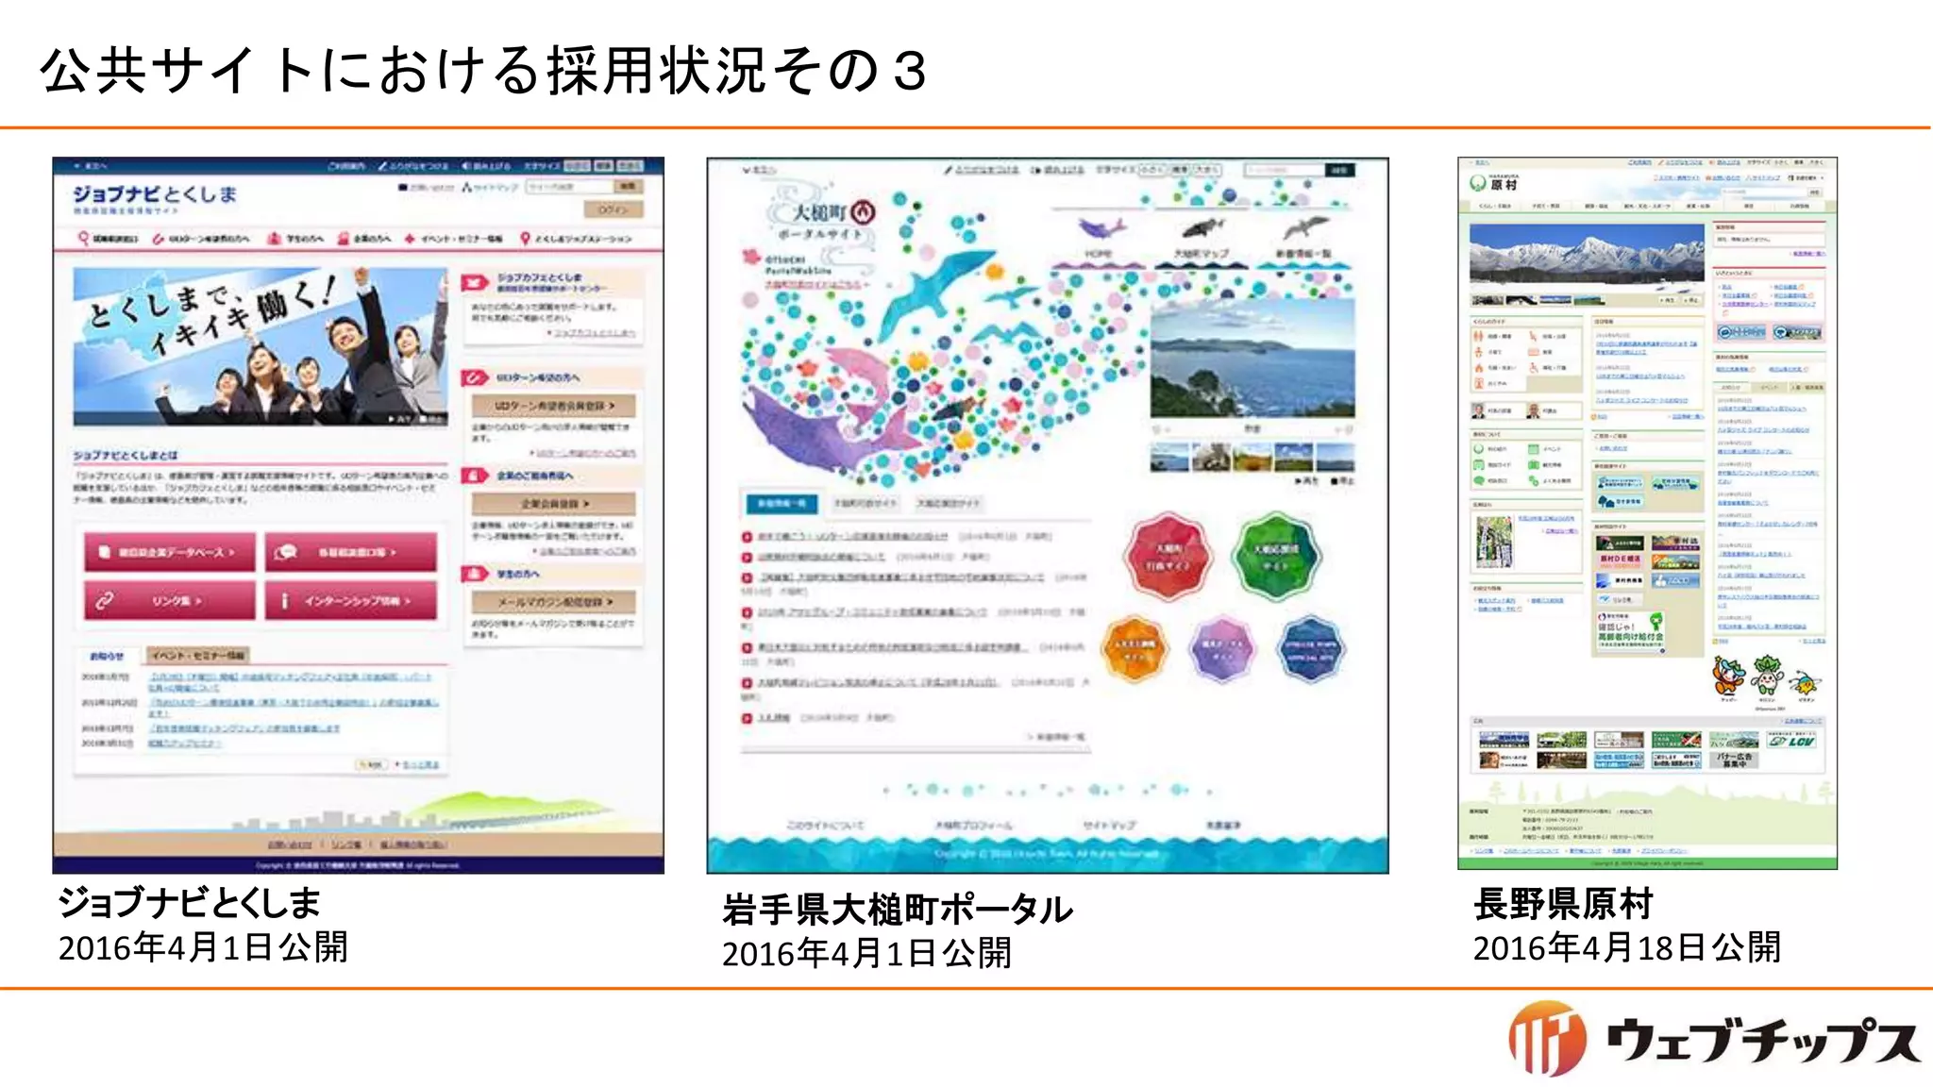The width and height of the screenshot is (1933, 1087).
Task: Click the orange badge on Otsuchi portal
Action: pyautogui.click(x=1135, y=648)
